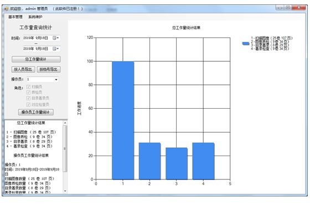Click the start date text field

coord(38,38)
